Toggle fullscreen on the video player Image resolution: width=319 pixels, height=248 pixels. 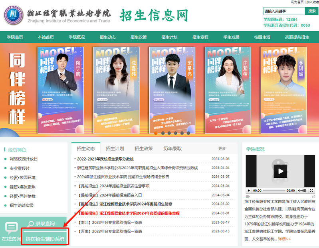click(x=311, y=190)
